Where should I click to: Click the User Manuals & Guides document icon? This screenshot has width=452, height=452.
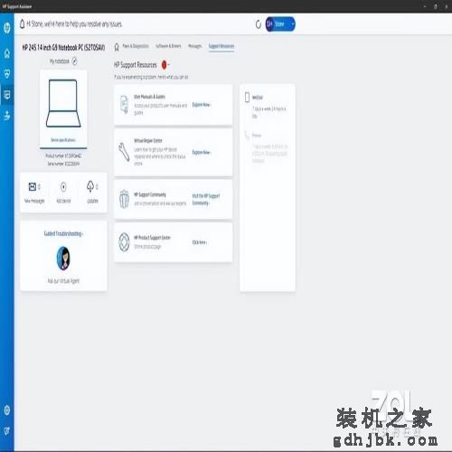pos(124,104)
